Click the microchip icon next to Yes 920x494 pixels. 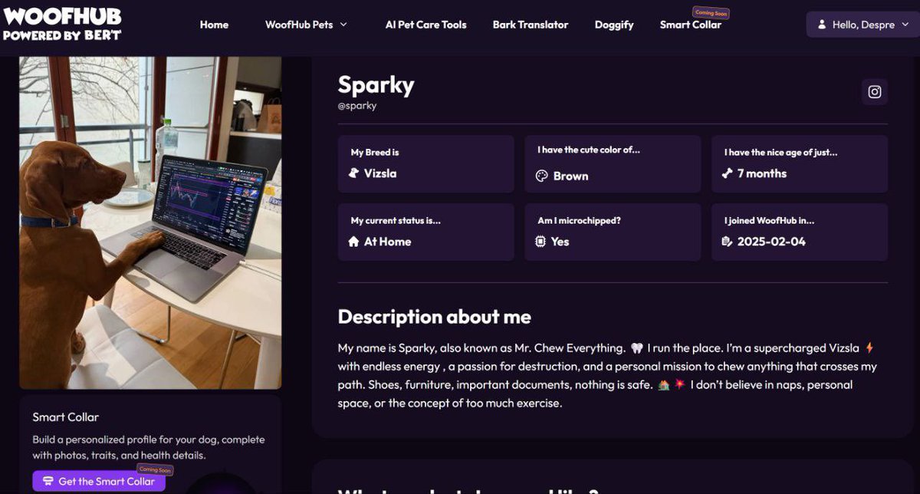[x=541, y=242]
